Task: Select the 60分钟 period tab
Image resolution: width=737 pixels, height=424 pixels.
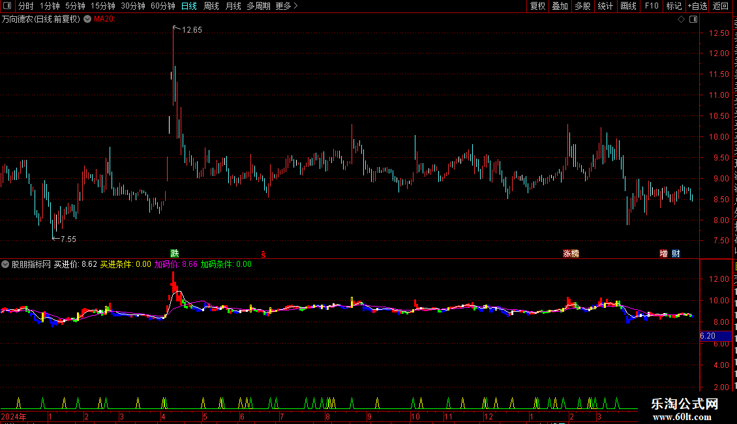Action: click(163, 6)
